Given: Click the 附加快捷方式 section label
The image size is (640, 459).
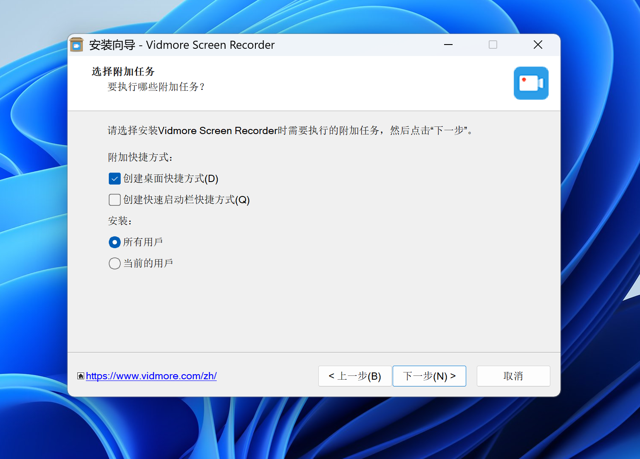Looking at the screenshot, I should [140, 157].
